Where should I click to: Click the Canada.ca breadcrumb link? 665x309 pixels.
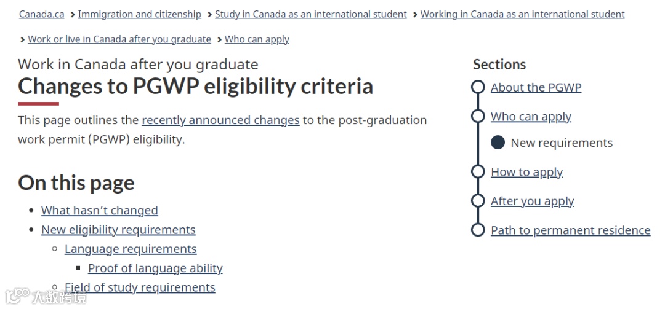(41, 14)
